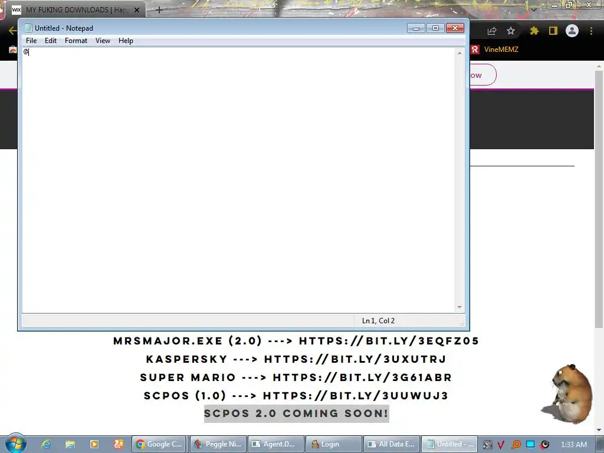Open Windows Media Player taskbar icon
This screenshot has height=453, width=604.
[94, 444]
